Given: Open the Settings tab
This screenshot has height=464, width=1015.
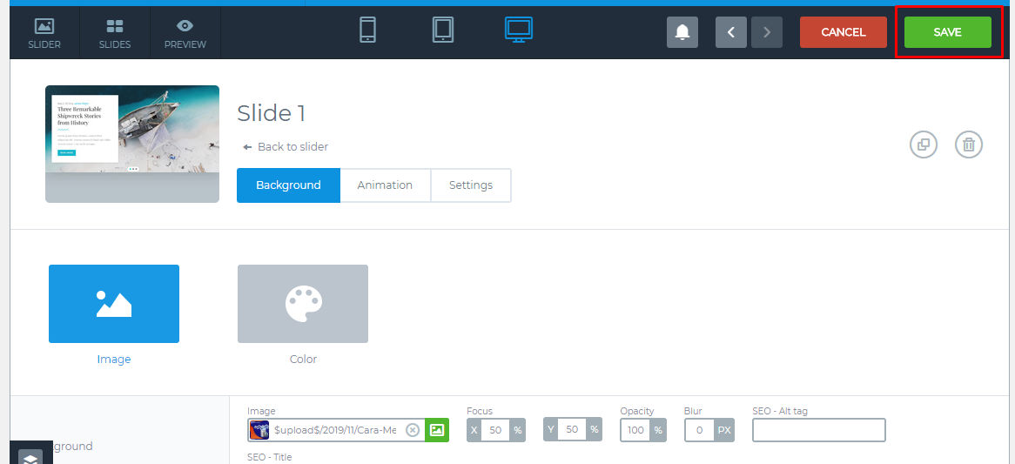Looking at the screenshot, I should (x=470, y=185).
